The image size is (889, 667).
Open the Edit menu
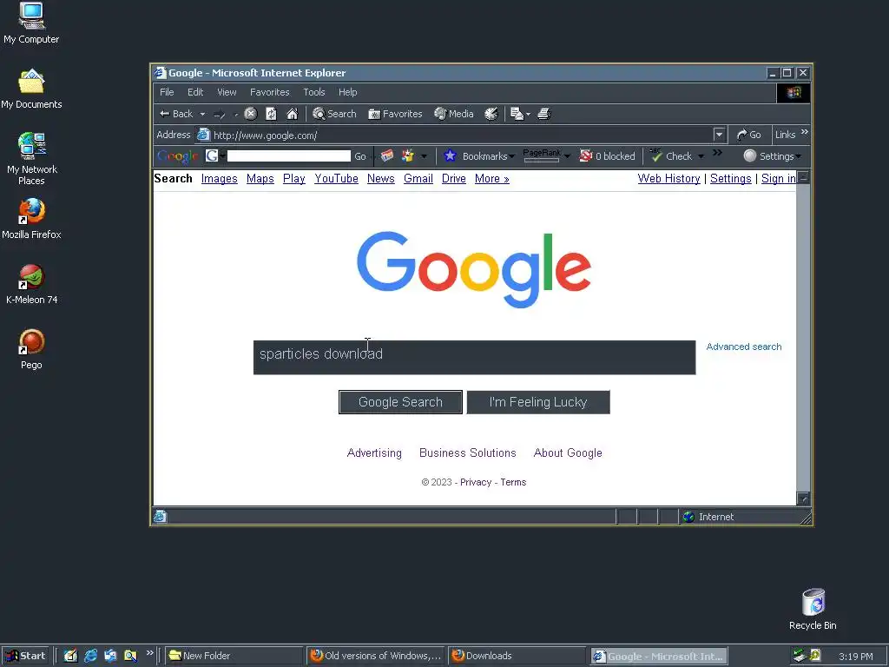pos(195,92)
